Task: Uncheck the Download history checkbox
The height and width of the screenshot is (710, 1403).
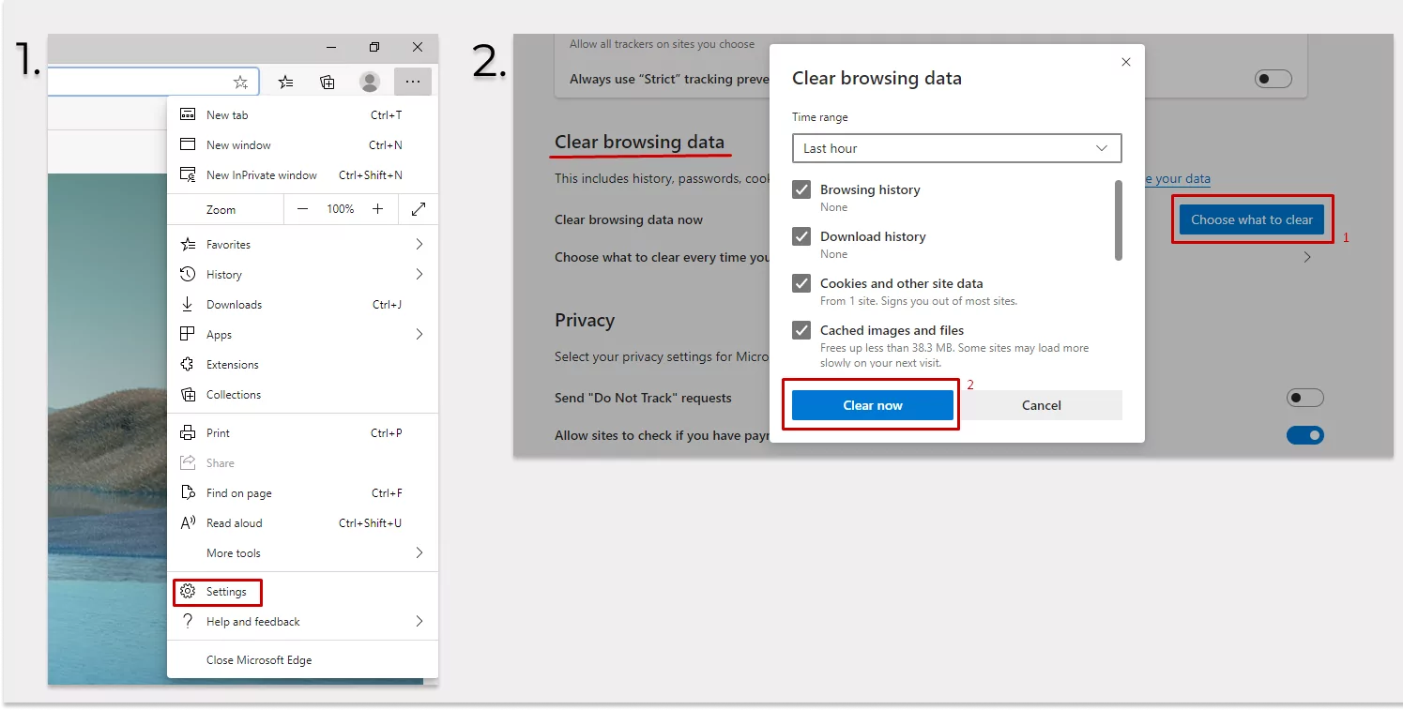Action: click(801, 236)
